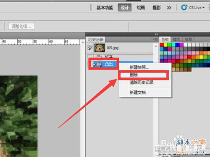Open the CS Live dropdown

[197, 8]
